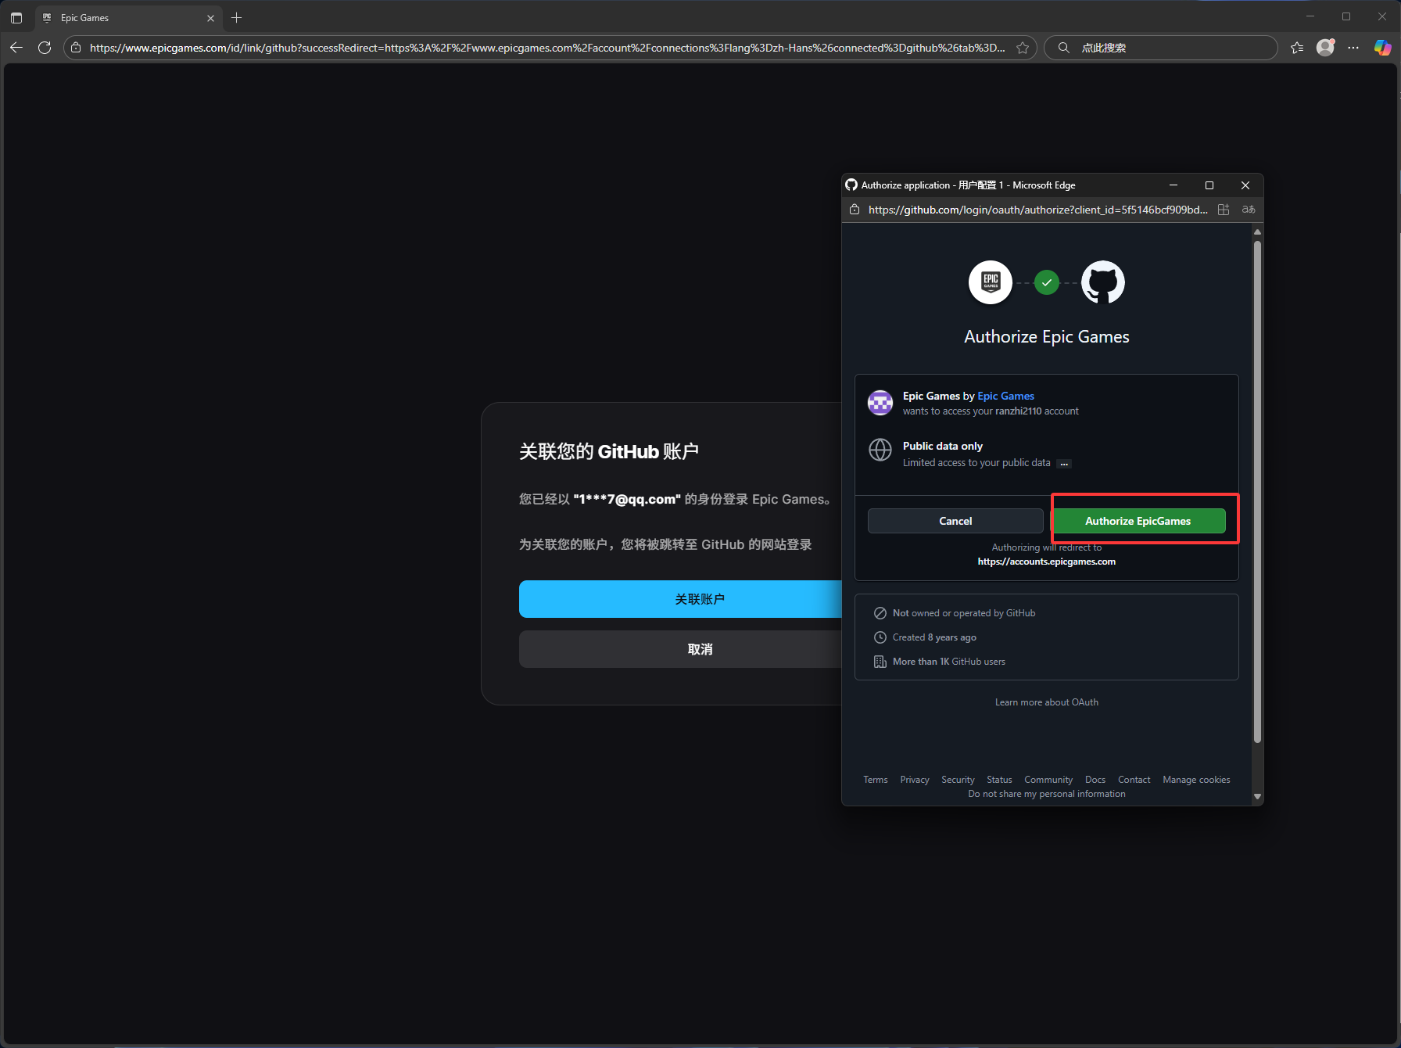Open the Status footer link
Screen dimensions: 1401x1048
coord(999,780)
